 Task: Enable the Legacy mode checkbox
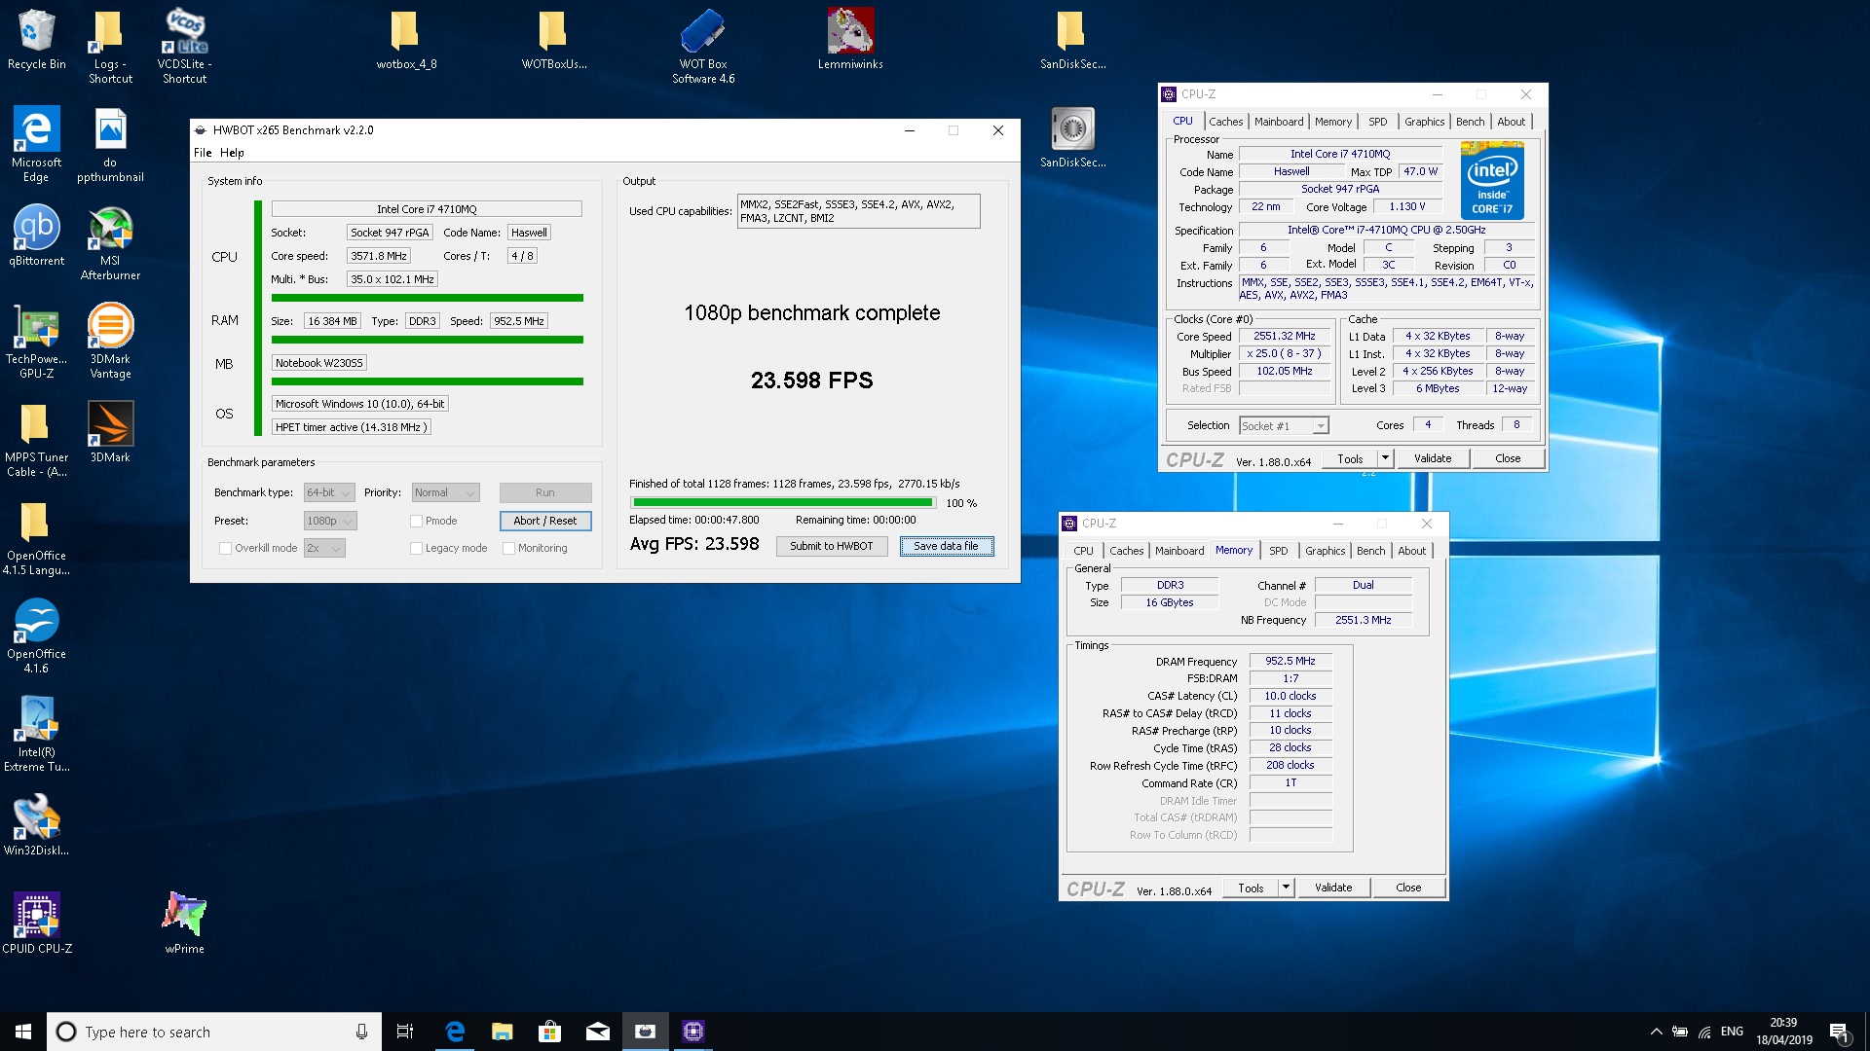pyautogui.click(x=416, y=549)
